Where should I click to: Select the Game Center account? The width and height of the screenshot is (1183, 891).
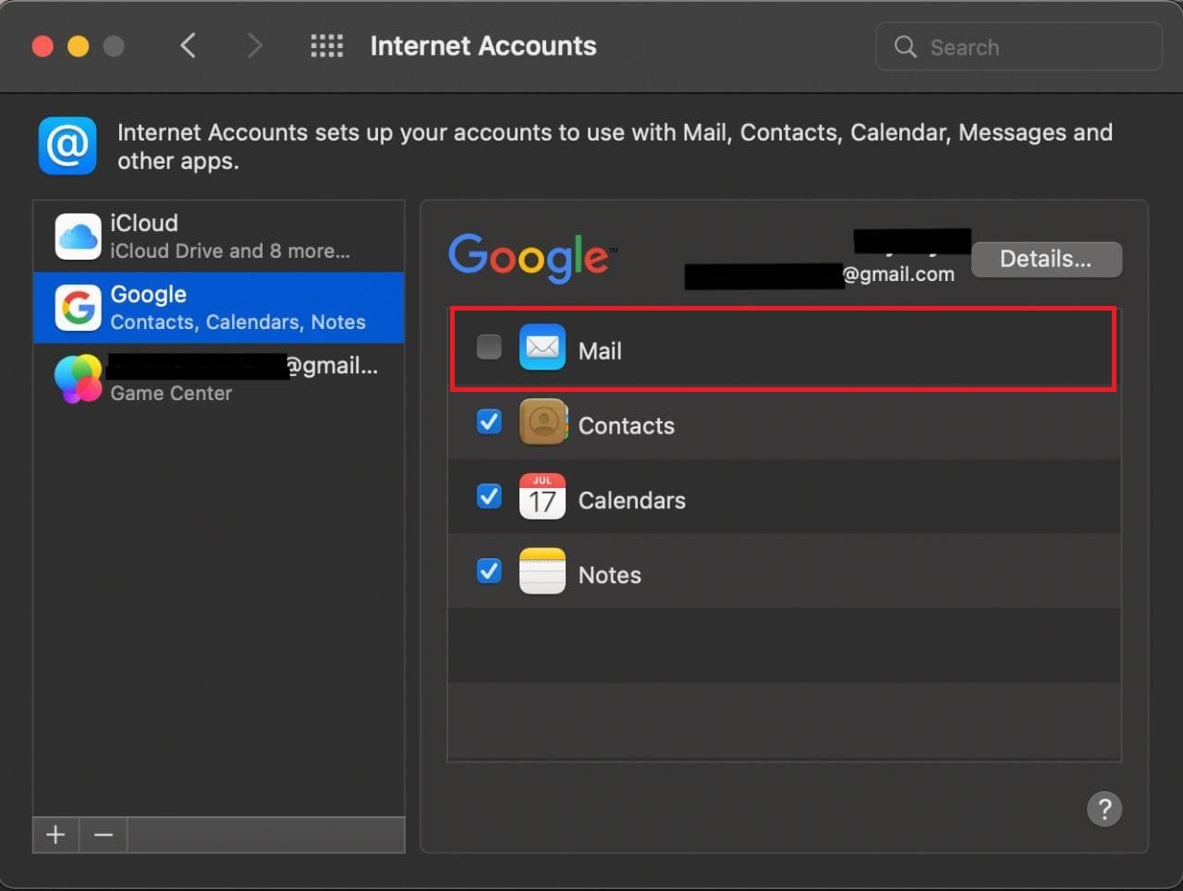click(219, 379)
